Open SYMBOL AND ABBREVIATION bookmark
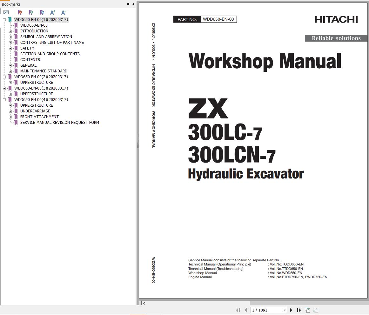Screen dimensions: 369x315 click(x=46, y=37)
